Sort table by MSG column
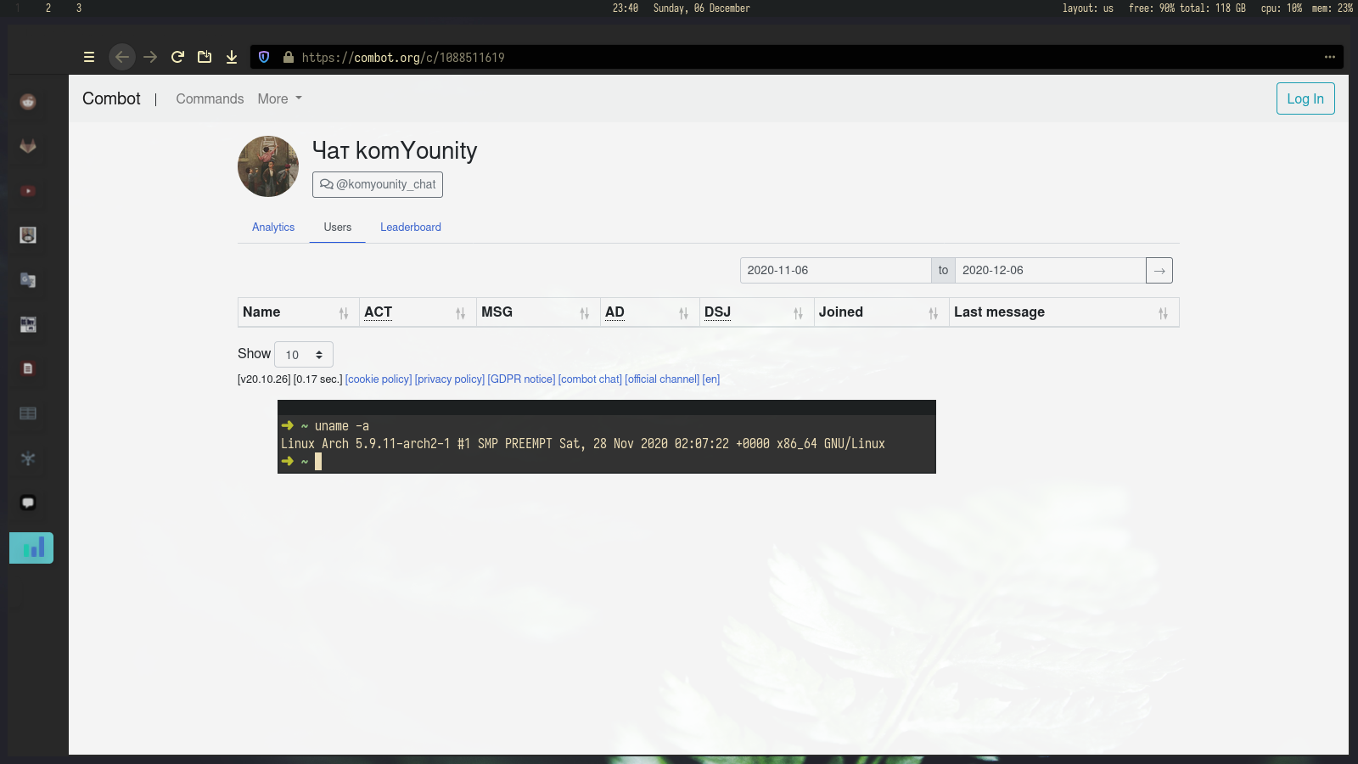The width and height of the screenshot is (1358, 764). pyautogui.click(x=538, y=312)
